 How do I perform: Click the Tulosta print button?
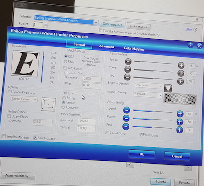click(161, 181)
